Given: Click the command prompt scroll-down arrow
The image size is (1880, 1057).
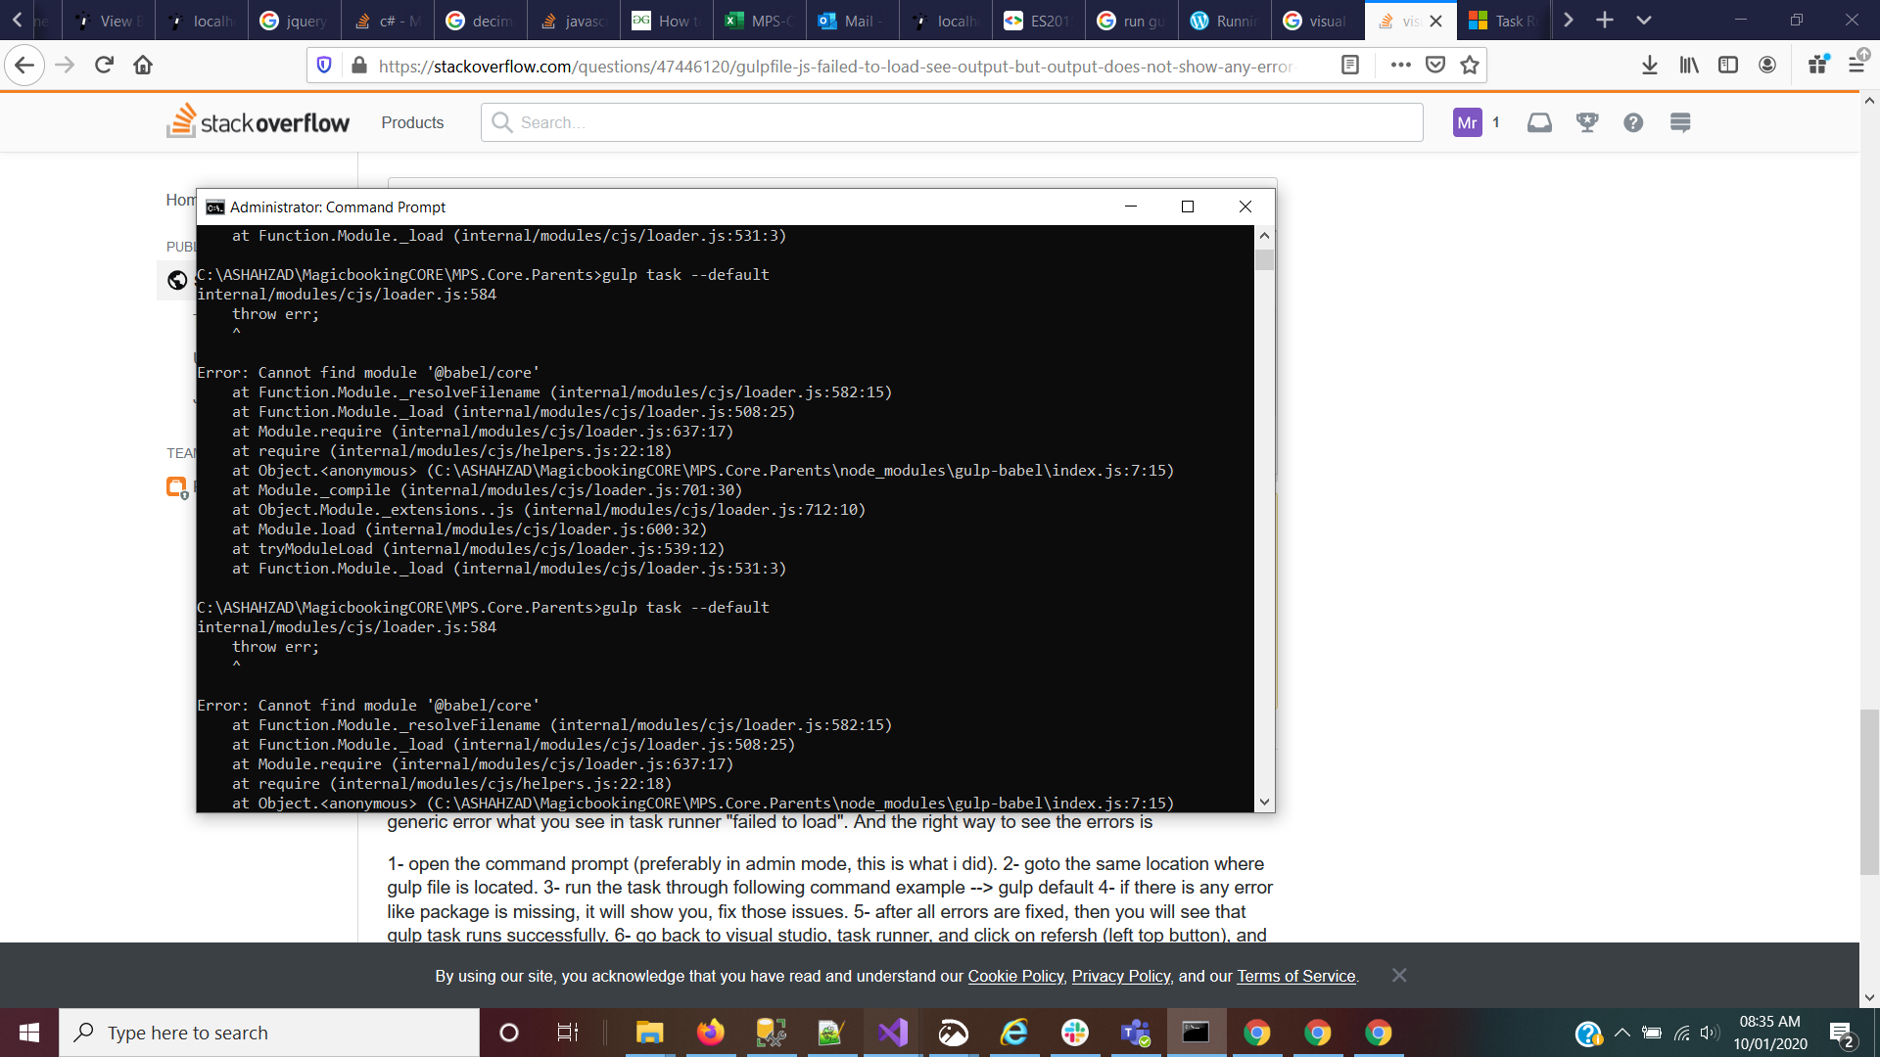Looking at the screenshot, I should (1264, 802).
